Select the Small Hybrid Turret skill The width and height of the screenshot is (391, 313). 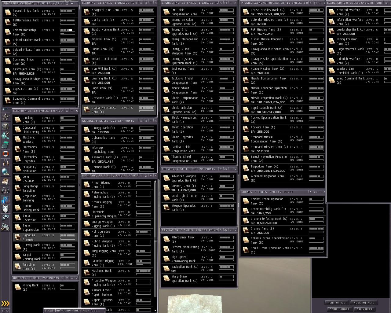[x=199, y=198]
